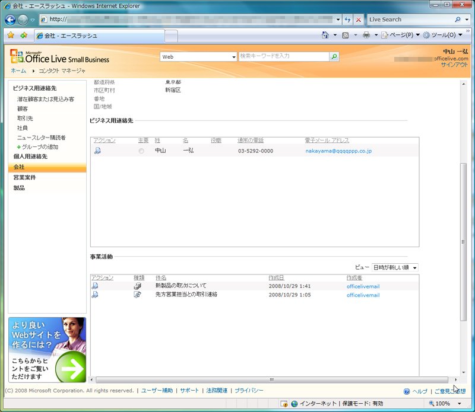This screenshot has width=475, height=412.
Task: Select 製品 in sidebar
Action: tap(19, 188)
